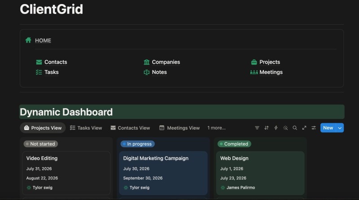
Task: Open the Contacts page link
Action: pos(56,62)
